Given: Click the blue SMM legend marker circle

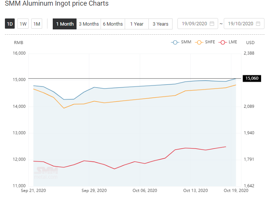Looking at the screenshot, I should point(175,42).
